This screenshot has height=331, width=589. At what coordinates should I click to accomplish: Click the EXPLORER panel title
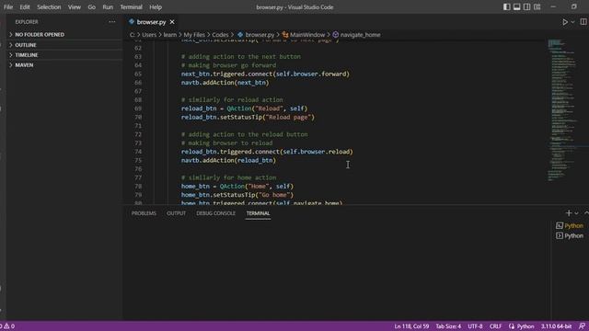point(27,22)
